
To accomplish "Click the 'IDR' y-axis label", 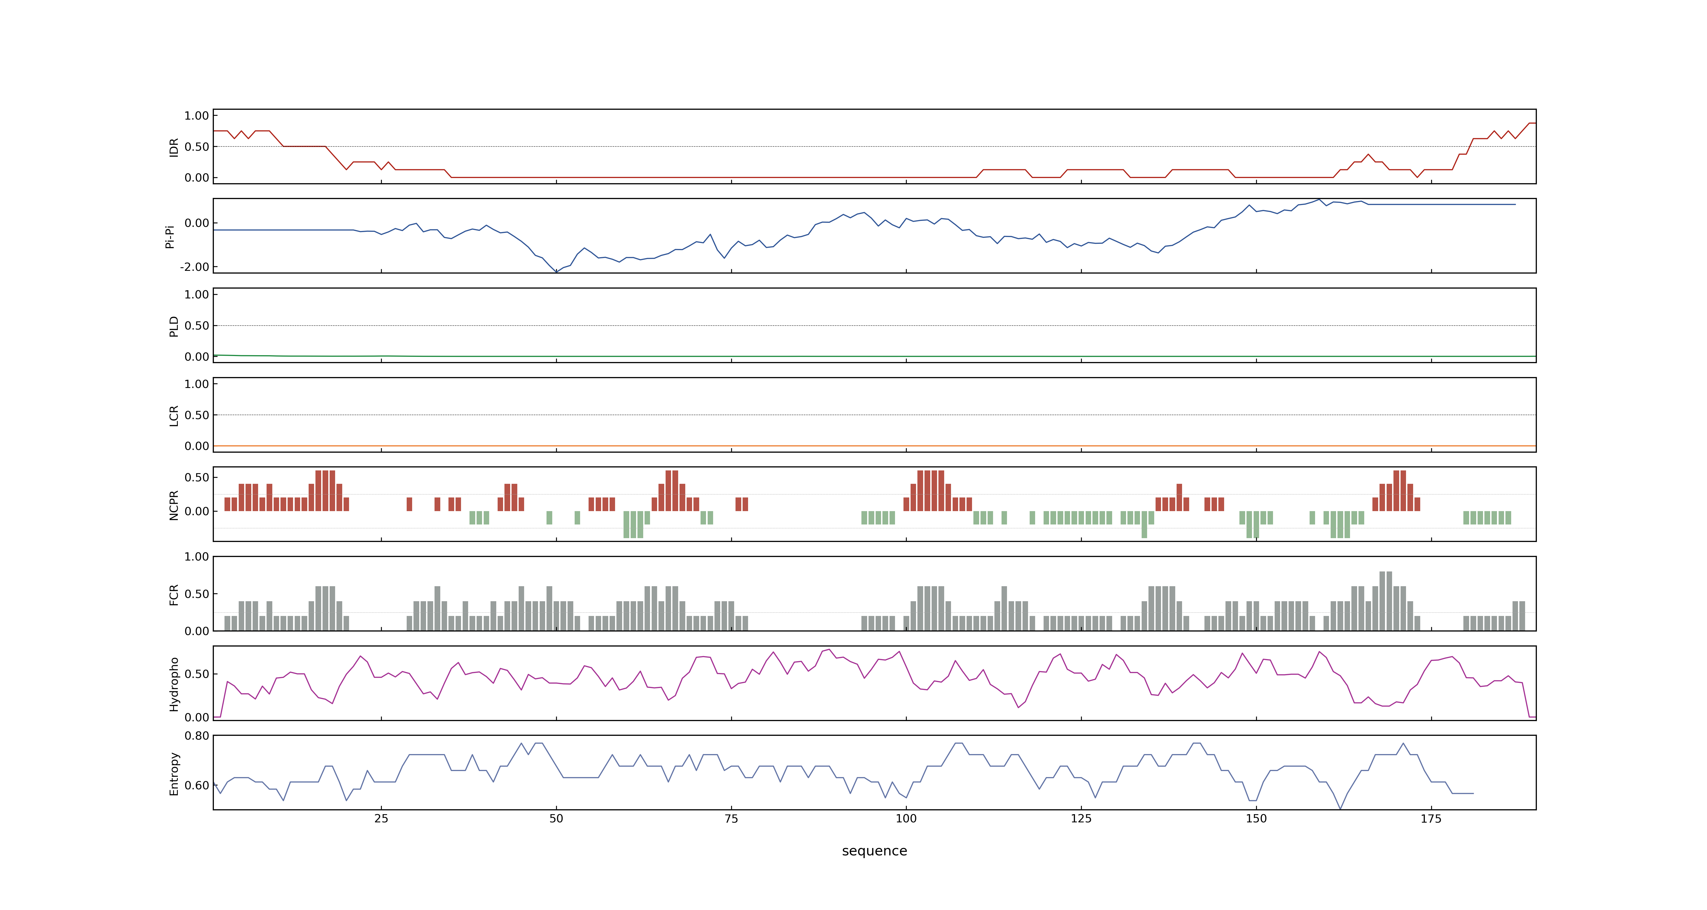I will (174, 147).
